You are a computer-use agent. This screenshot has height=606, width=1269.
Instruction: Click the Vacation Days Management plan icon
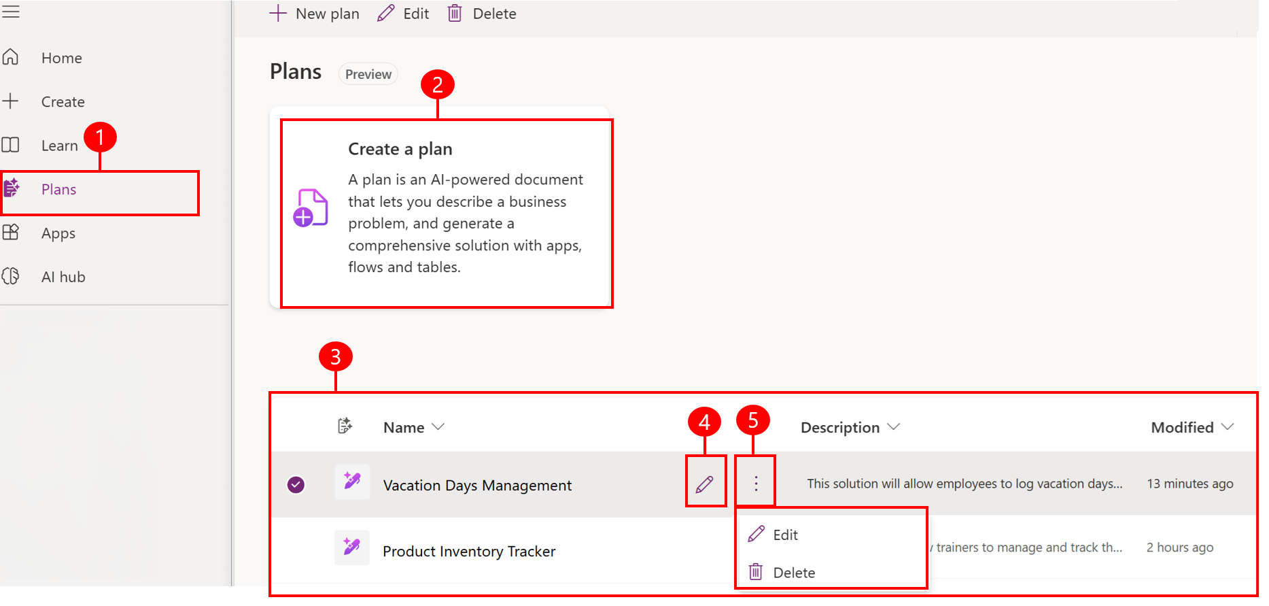coord(352,482)
